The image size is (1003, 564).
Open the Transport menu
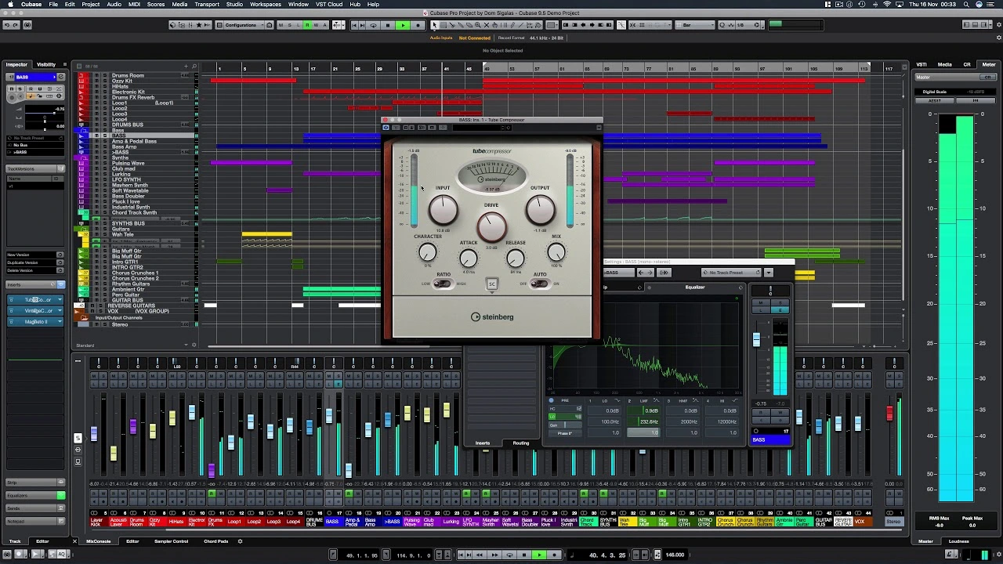tap(206, 5)
